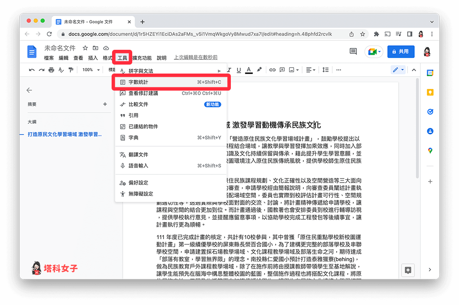Select the highlight color tool
Image resolution: width=459 pixels, height=305 pixels.
point(259,70)
